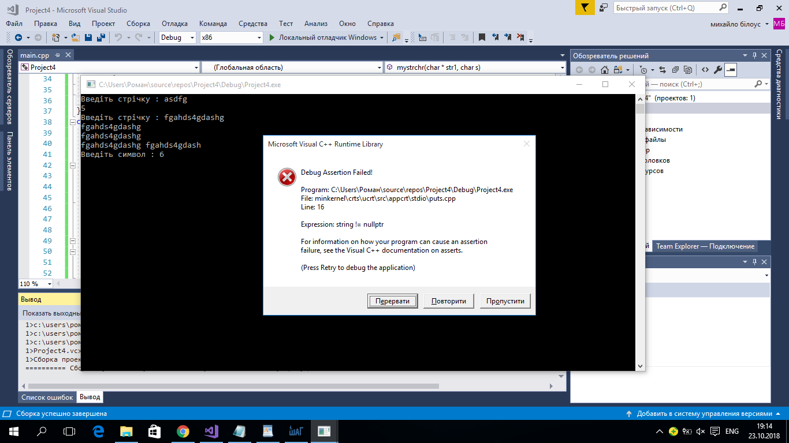Open the x86 platform dropdown
The width and height of the screenshot is (789, 443).
coord(231,37)
